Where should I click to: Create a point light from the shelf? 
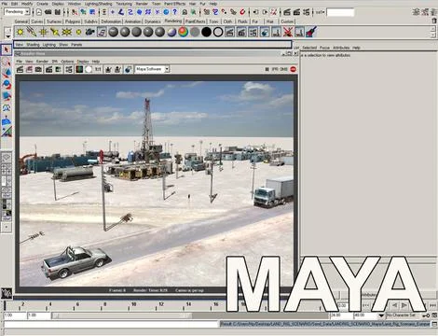point(43,32)
